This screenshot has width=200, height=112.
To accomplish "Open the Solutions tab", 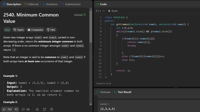I will [x=50, y=4].
